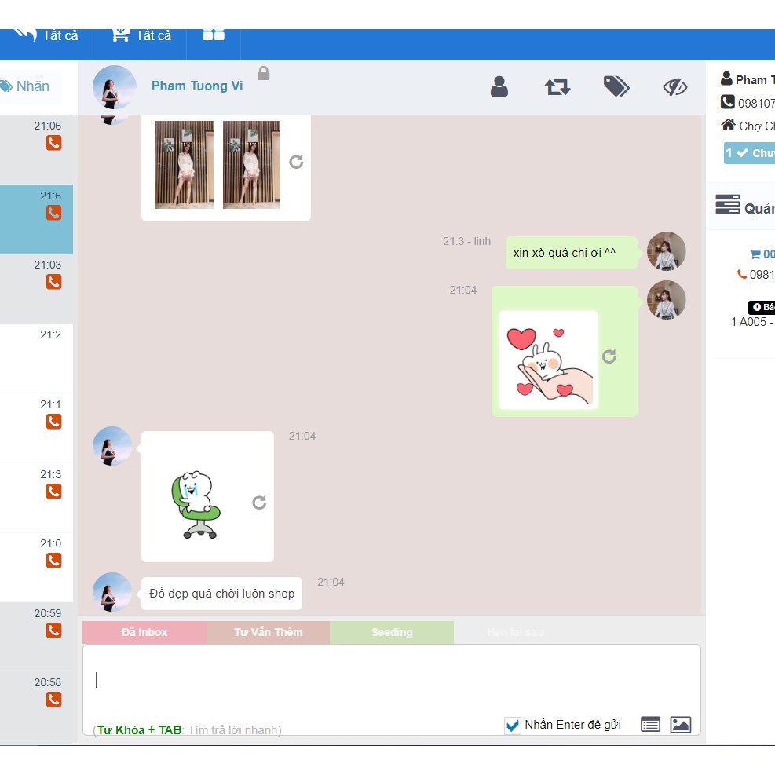This screenshot has height=775, width=775.
Task: Apply the Đã Inbox tag
Action: pos(144,632)
